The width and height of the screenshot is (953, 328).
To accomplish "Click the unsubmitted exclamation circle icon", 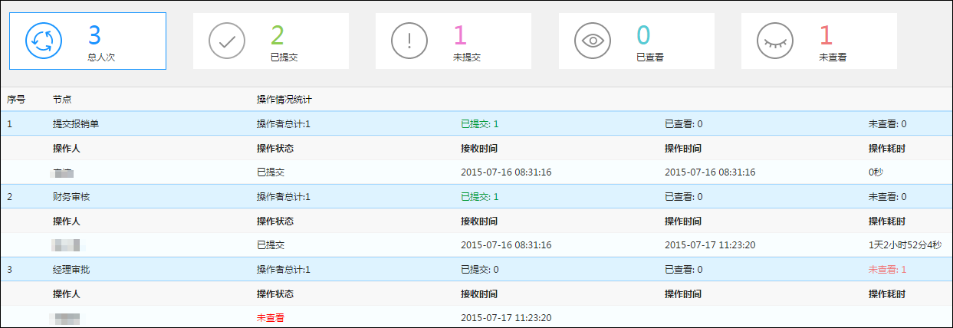I will coord(409,41).
